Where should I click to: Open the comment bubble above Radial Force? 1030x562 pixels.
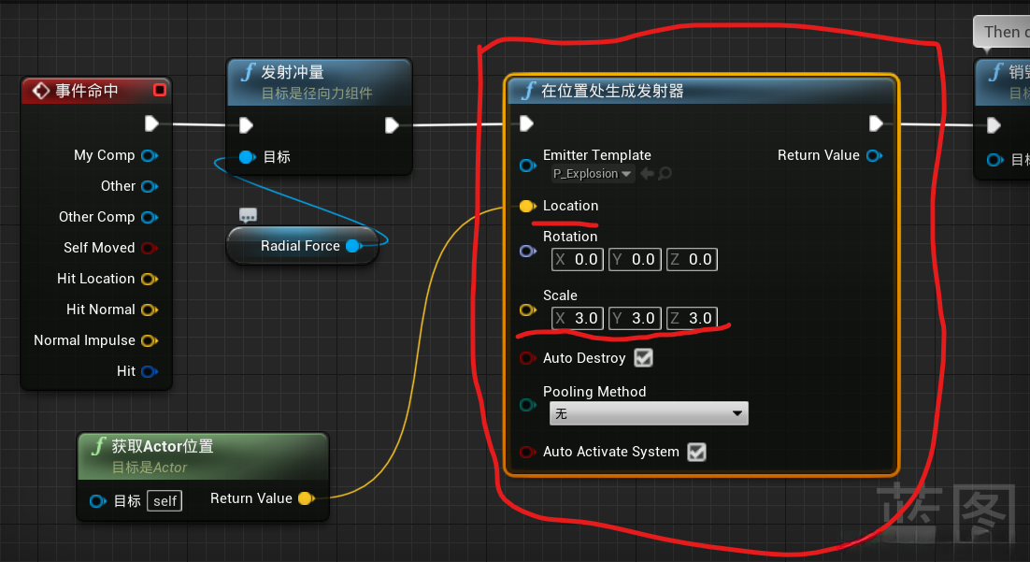coord(249,215)
